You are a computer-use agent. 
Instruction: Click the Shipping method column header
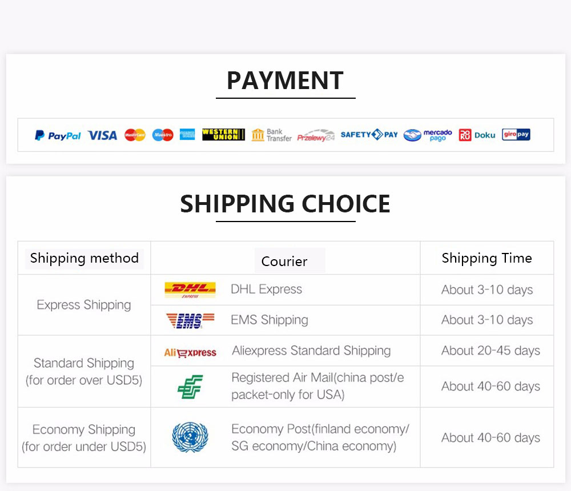[84, 258]
